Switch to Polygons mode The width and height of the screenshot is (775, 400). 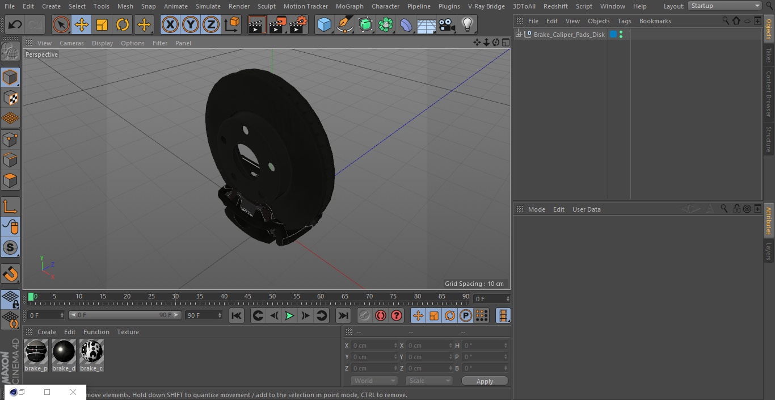[10, 181]
